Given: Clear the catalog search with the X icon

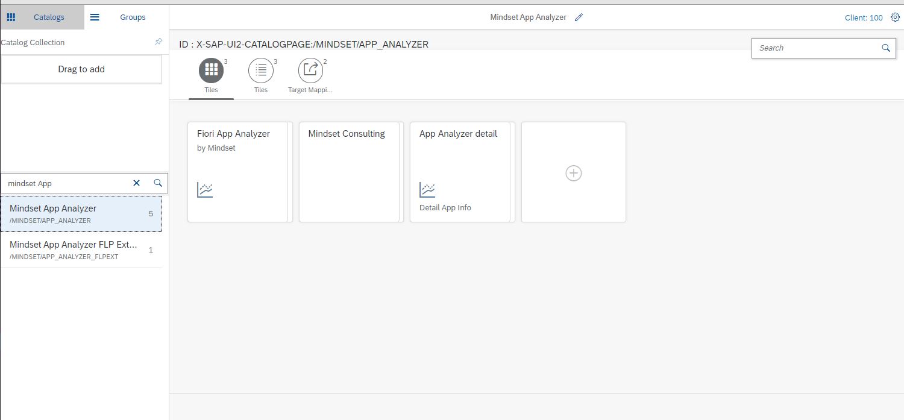Looking at the screenshot, I should [136, 183].
